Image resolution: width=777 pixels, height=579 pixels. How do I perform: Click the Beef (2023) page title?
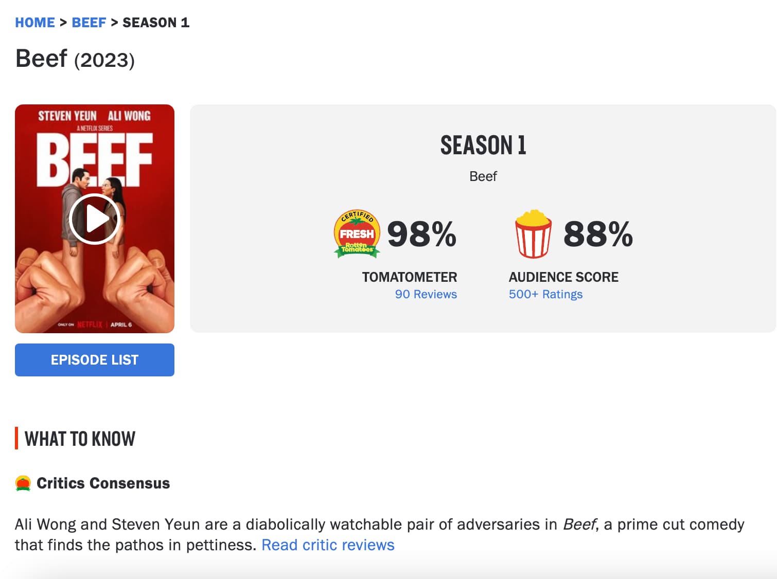pyautogui.click(x=75, y=59)
